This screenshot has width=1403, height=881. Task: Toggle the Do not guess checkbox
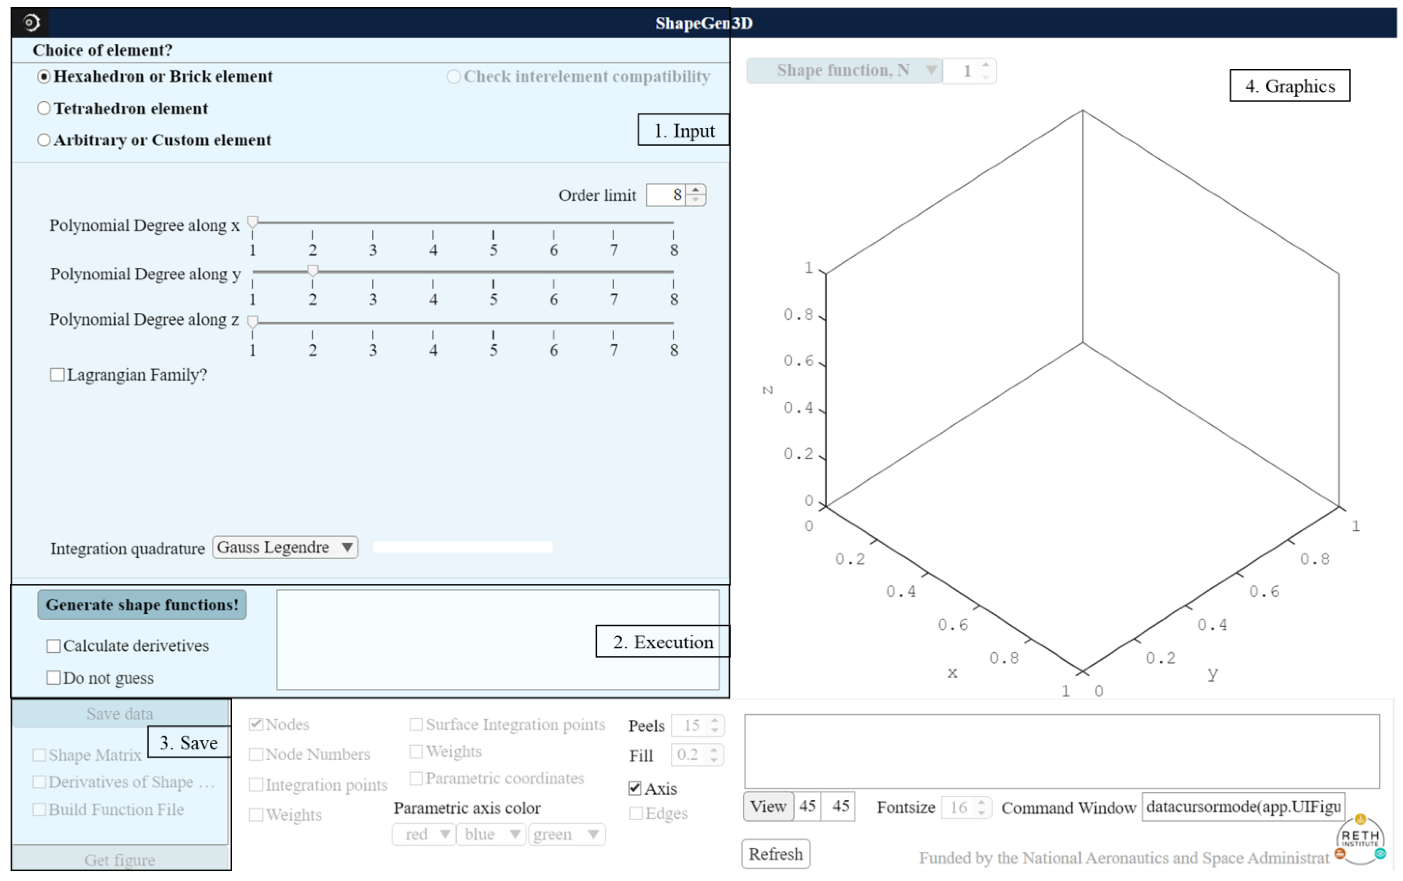[54, 678]
